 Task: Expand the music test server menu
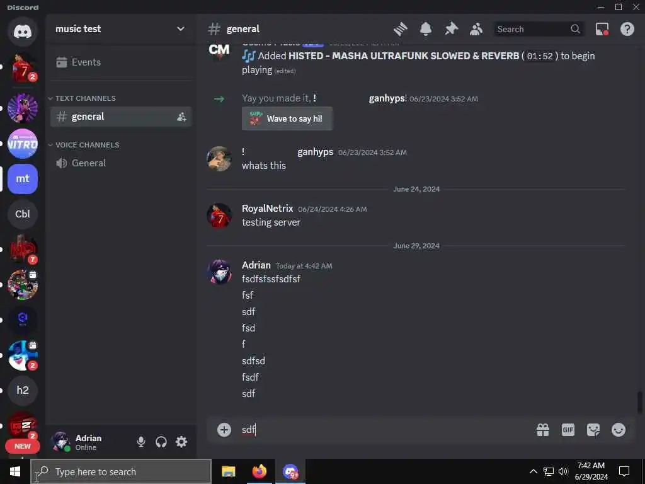120,29
